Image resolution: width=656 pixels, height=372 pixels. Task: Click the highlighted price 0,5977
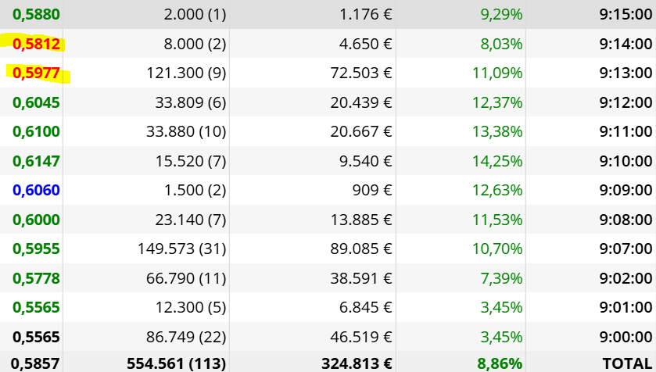(36, 73)
